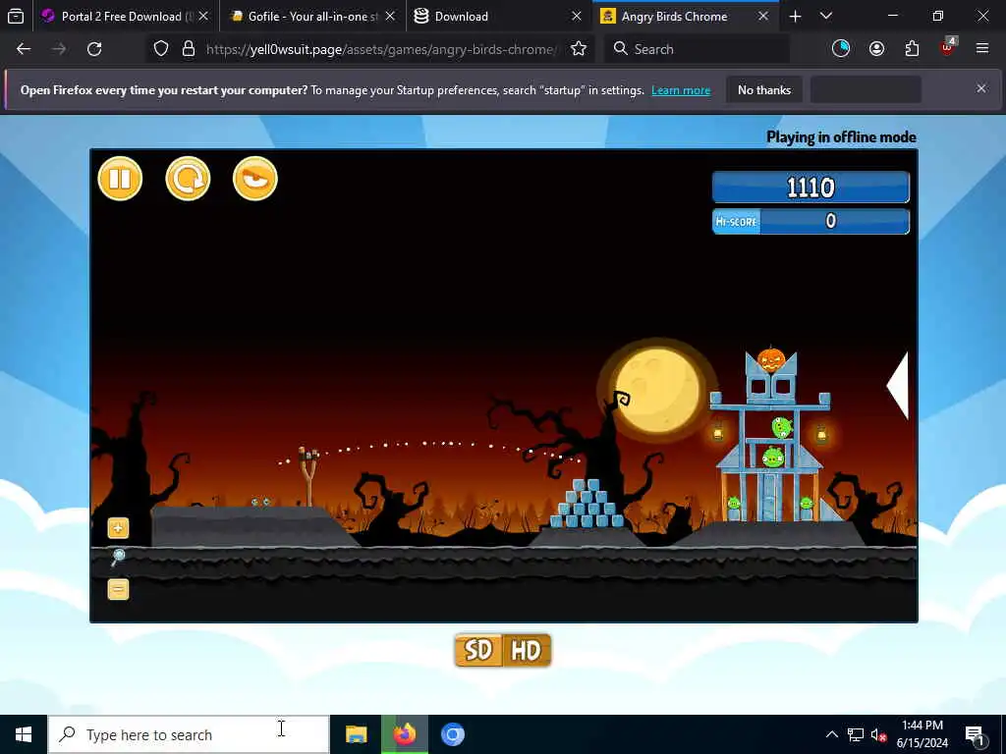Click the slingshot
The height and width of the screenshot is (754, 1006).
click(x=308, y=476)
